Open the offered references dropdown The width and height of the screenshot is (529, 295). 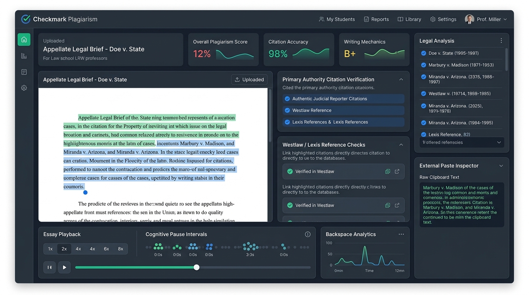pyautogui.click(x=462, y=143)
